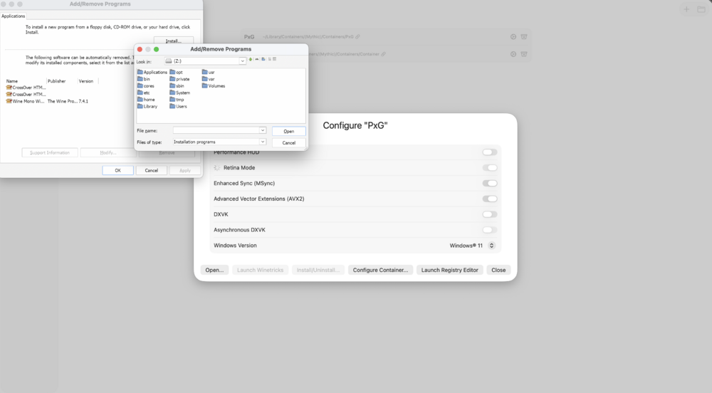This screenshot has height=393, width=712.
Task: Sort programs by the Version column
Action: 88,81
